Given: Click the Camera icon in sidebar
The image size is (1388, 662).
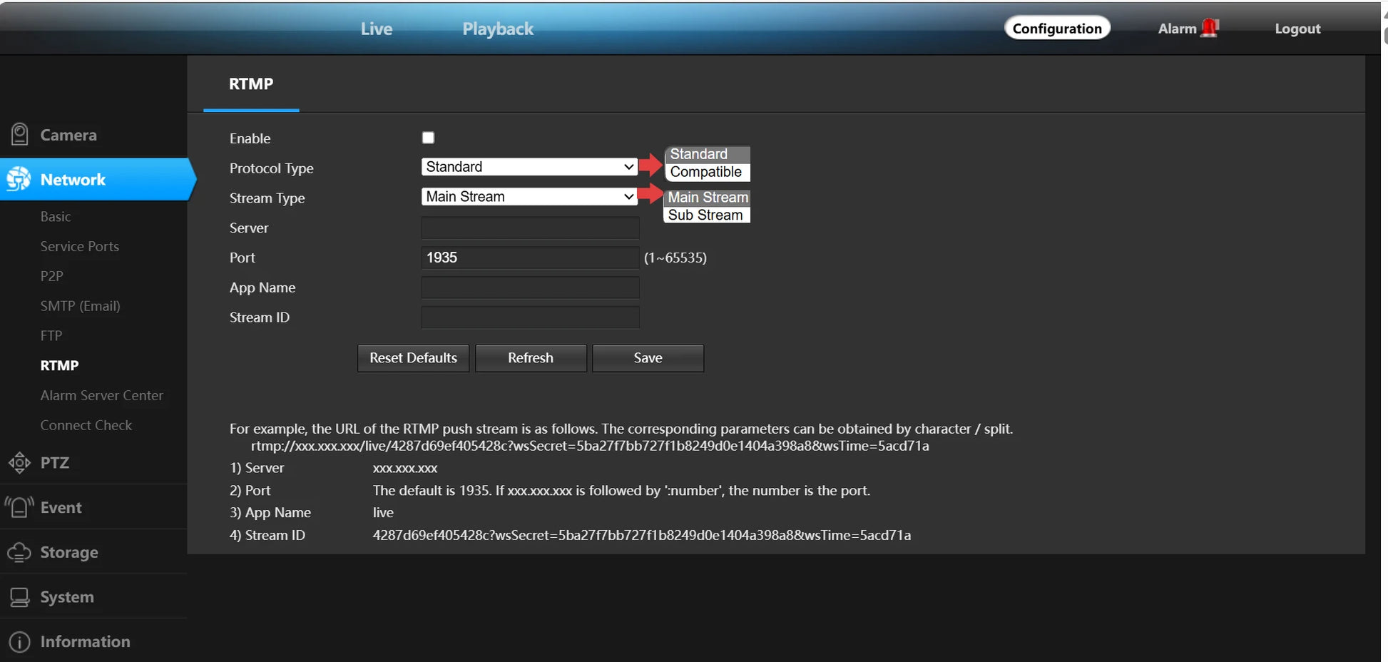Looking at the screenshot, I should [x=19, y=134].
